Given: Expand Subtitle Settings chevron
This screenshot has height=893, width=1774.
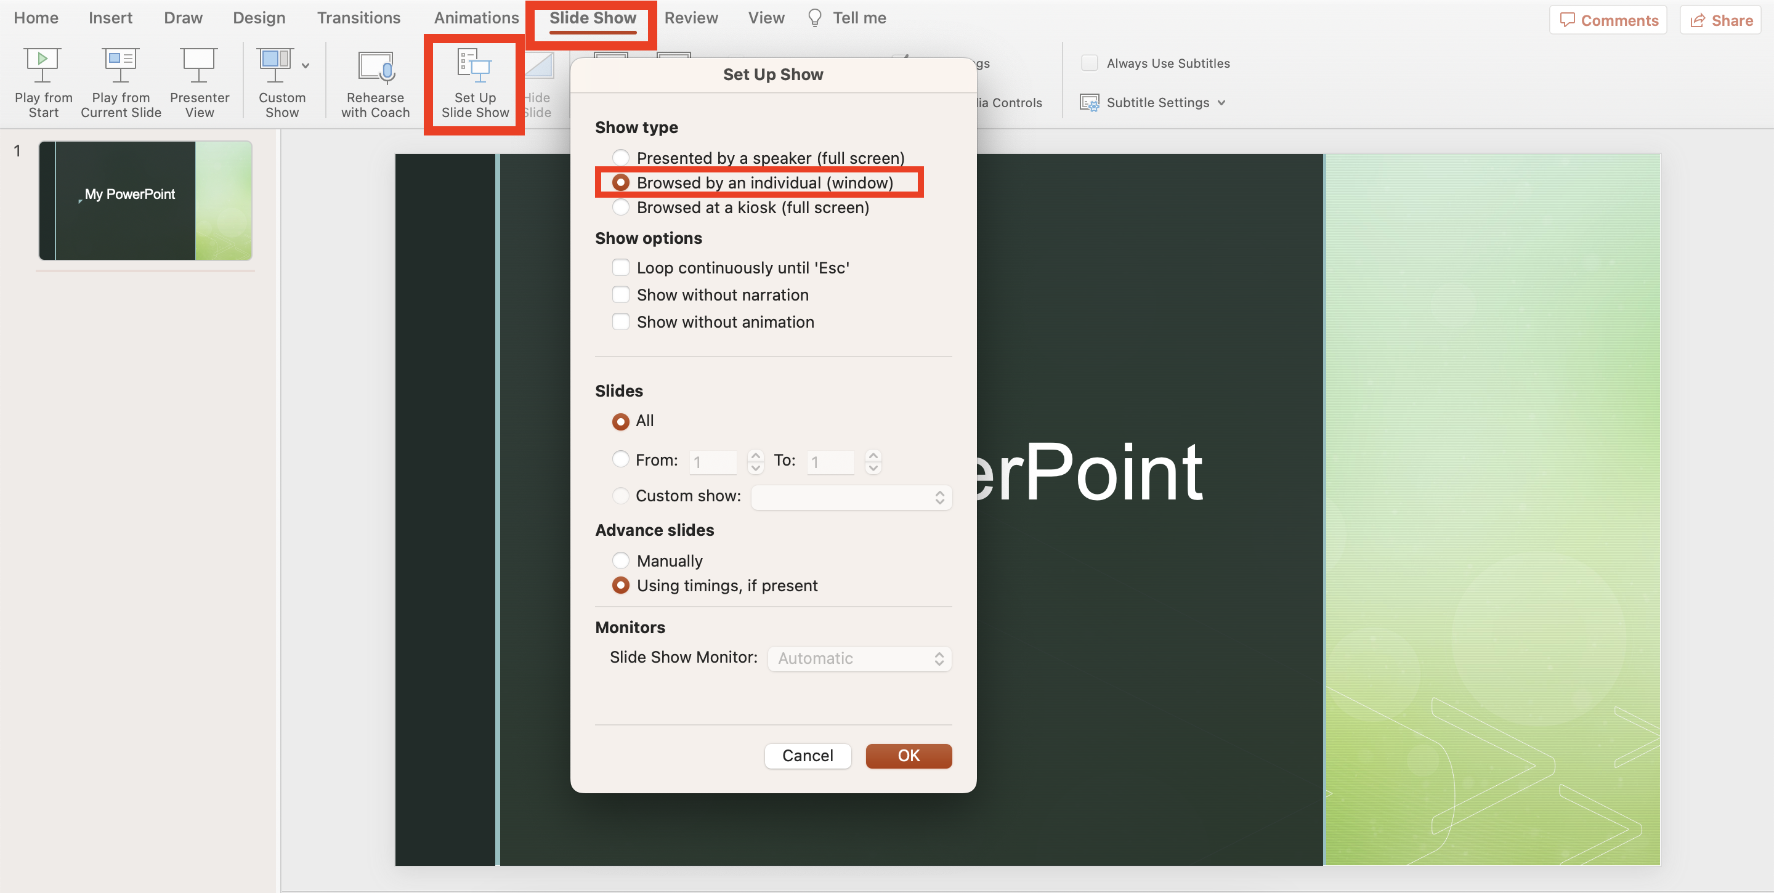Looking at the screenshot, I should [x=1221, y=103].
